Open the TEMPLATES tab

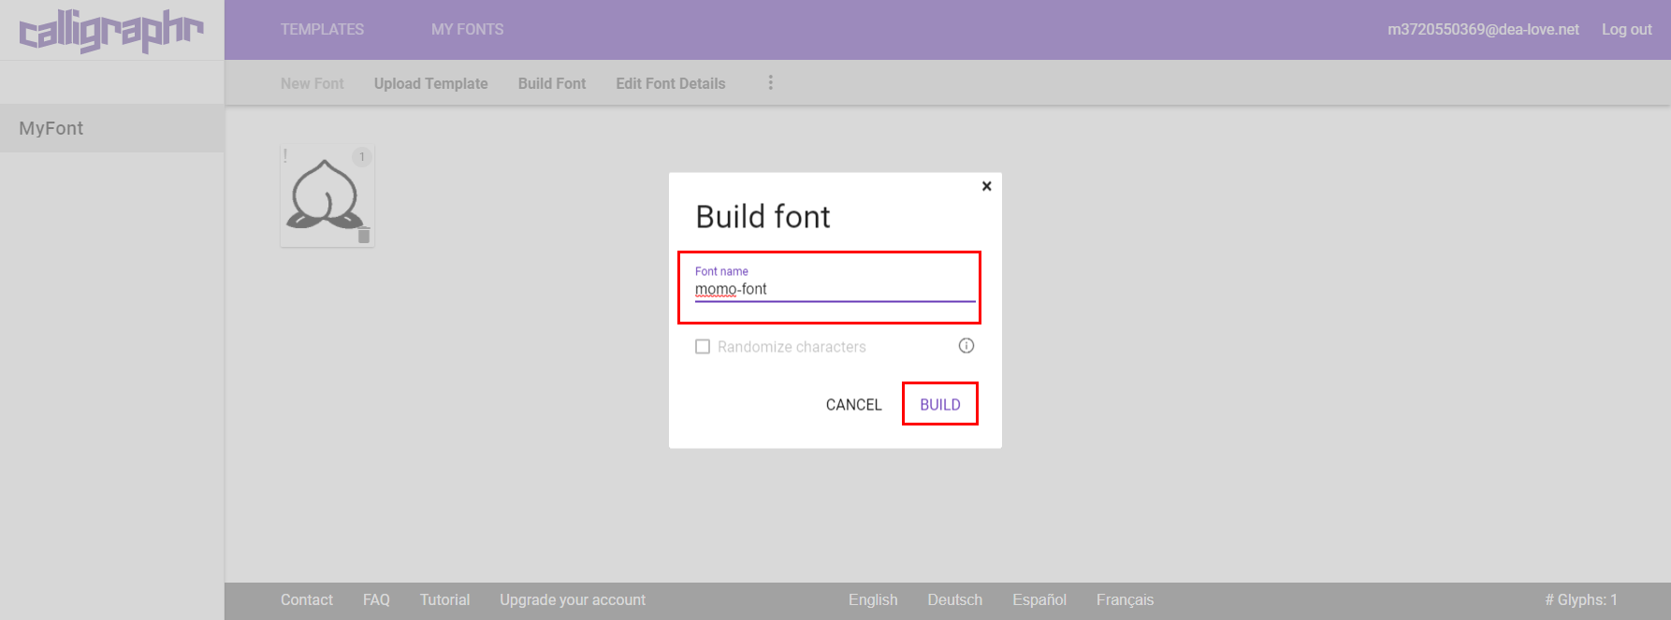[322, 30]
